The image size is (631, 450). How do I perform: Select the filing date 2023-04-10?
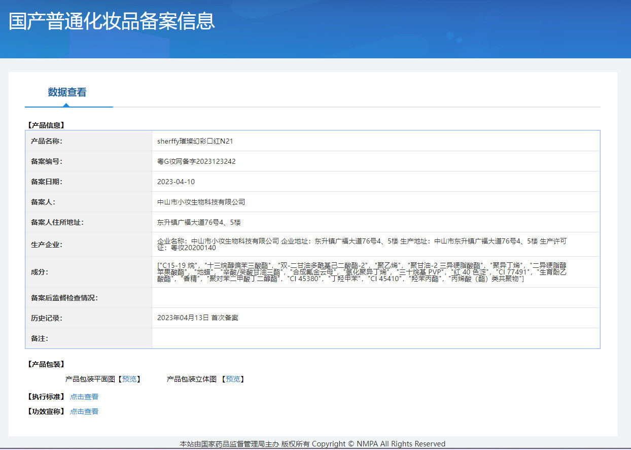[176, 182]
